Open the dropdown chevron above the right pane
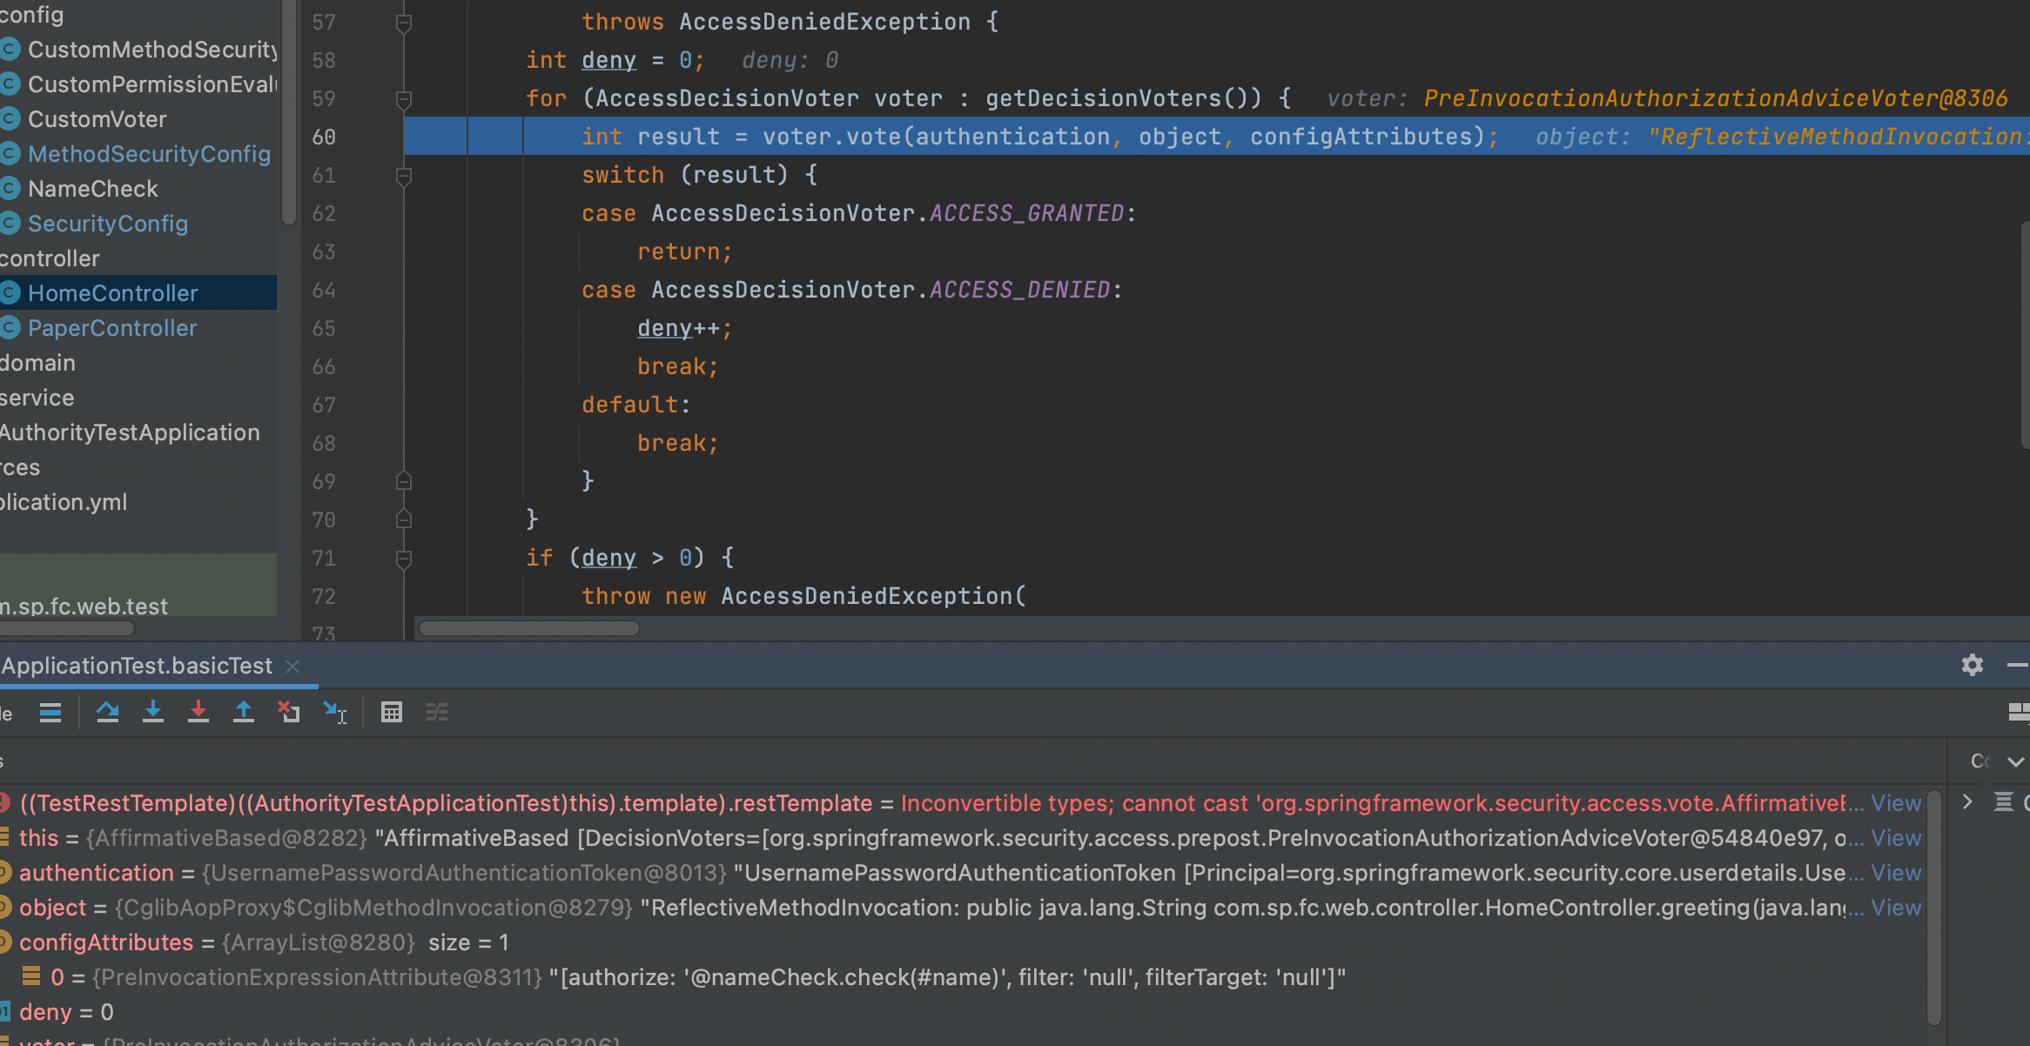 2015,762
